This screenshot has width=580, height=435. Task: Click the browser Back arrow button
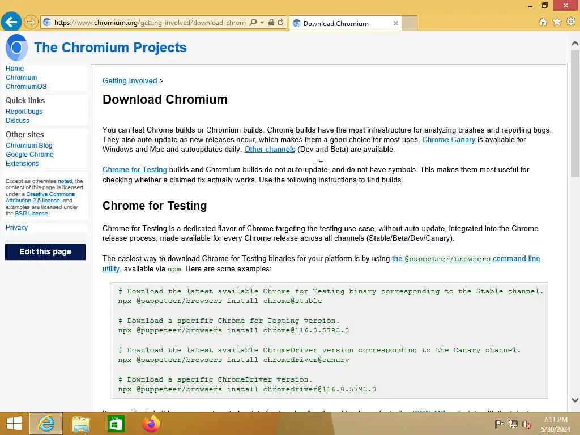11,22
